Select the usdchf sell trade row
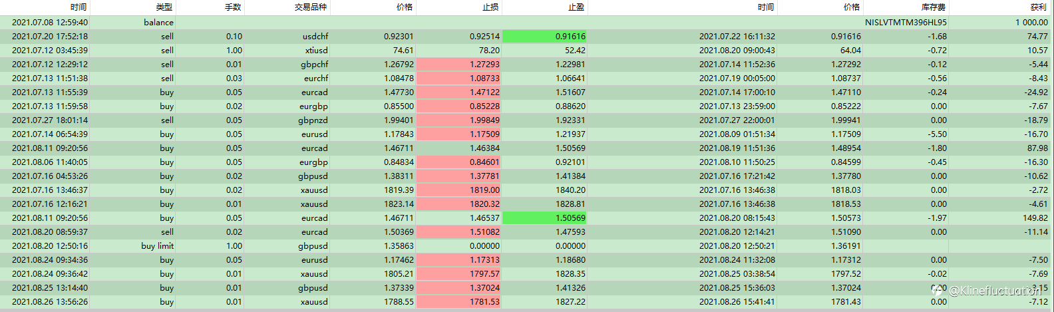The height and width of the screenshot is (312, 1054). point(527,36)
